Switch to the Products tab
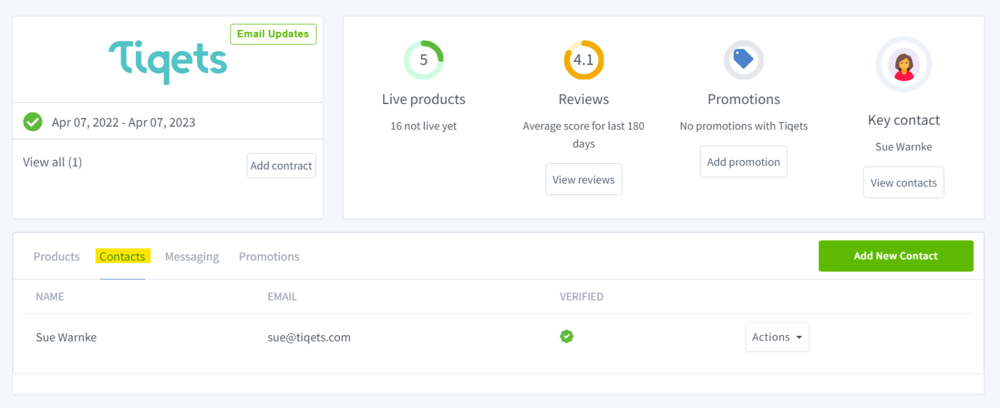This screenshot has width=1000, height=408. click(57, 256)
